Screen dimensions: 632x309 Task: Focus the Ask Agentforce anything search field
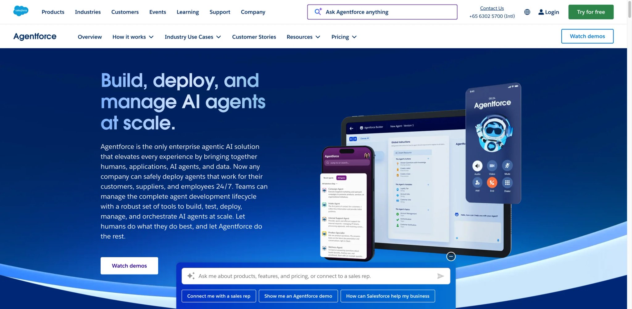pyautogui.click(x=382, y=12)
